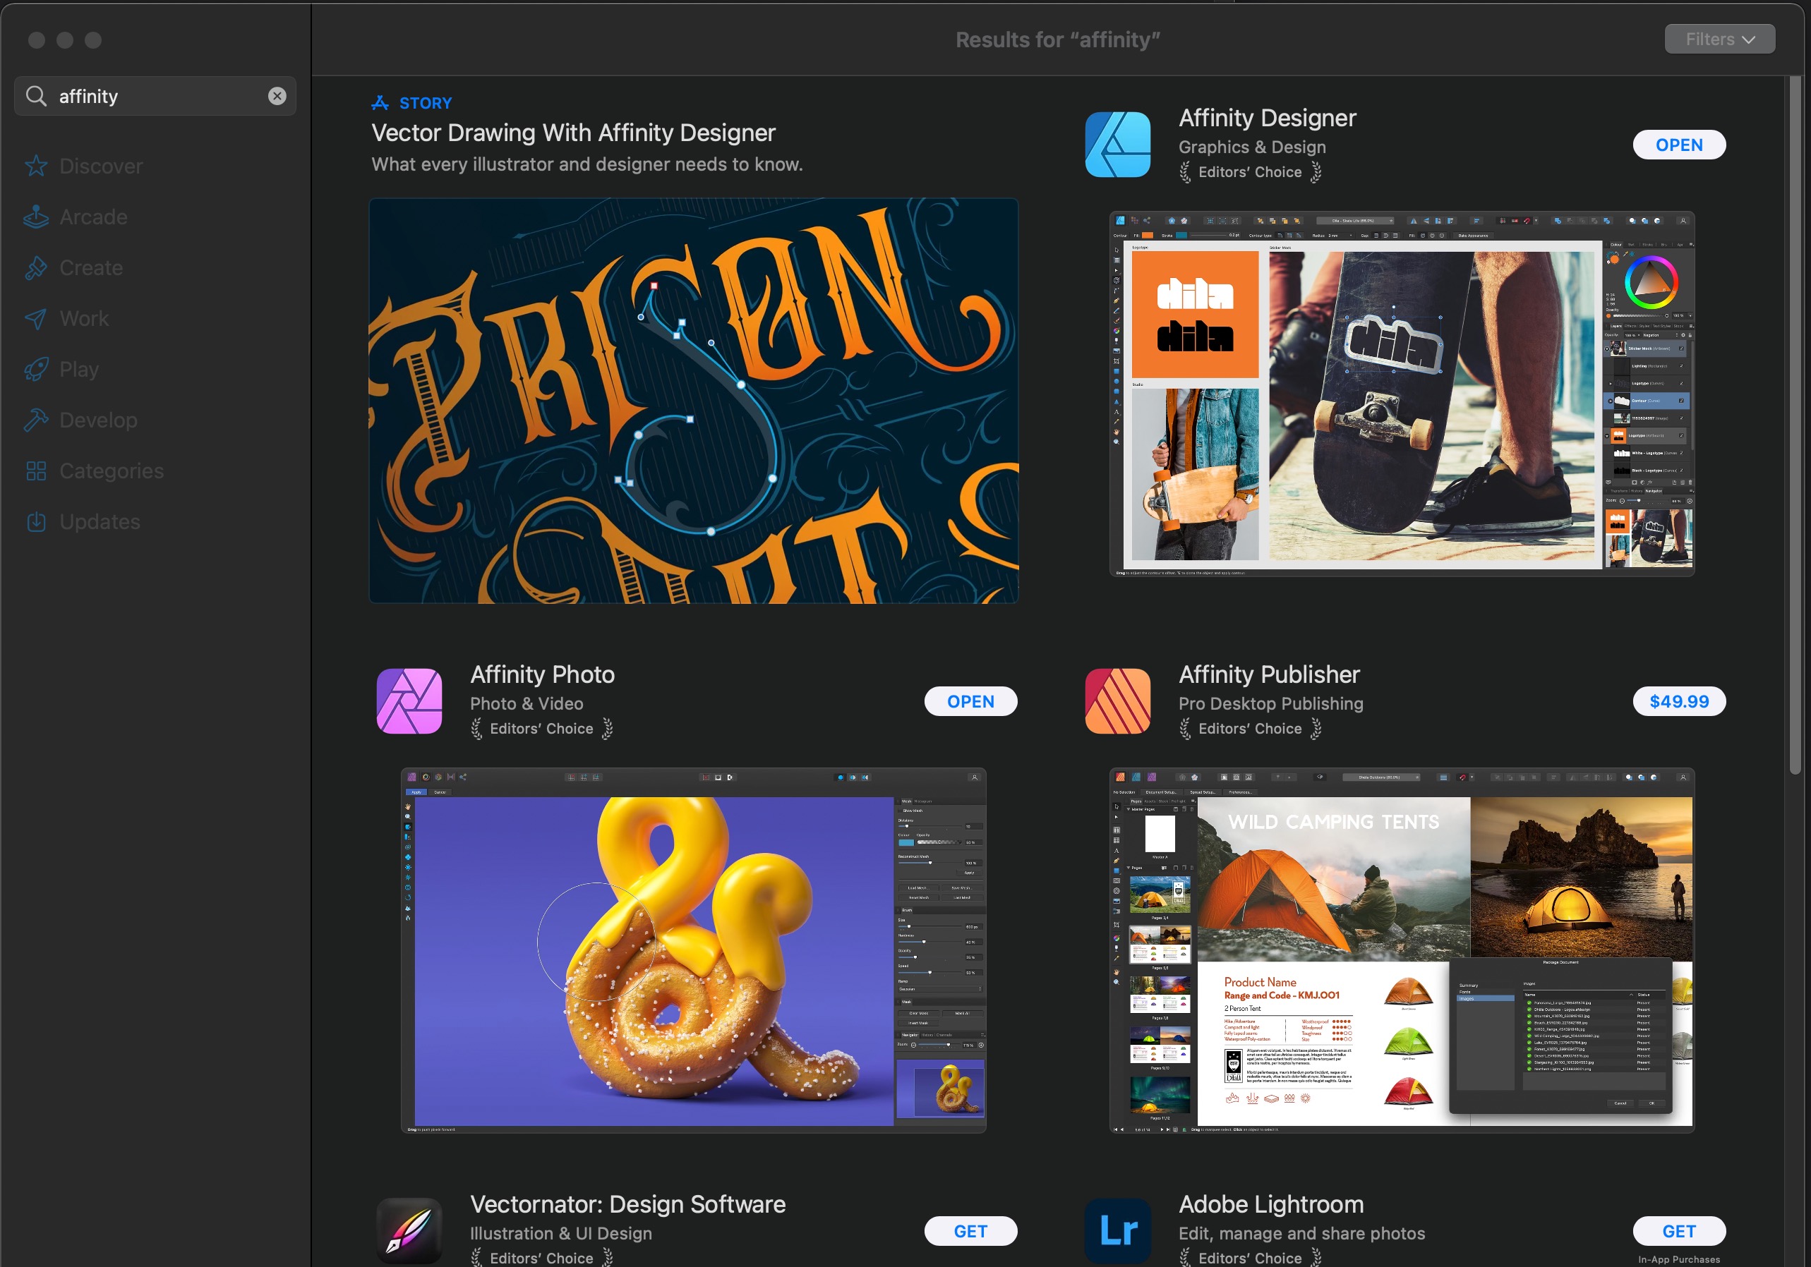Viewport: 1811px width, 1267px height.
Task: Click Editors' Choice badge under Affinity Photo
Action: pos(541,729)
